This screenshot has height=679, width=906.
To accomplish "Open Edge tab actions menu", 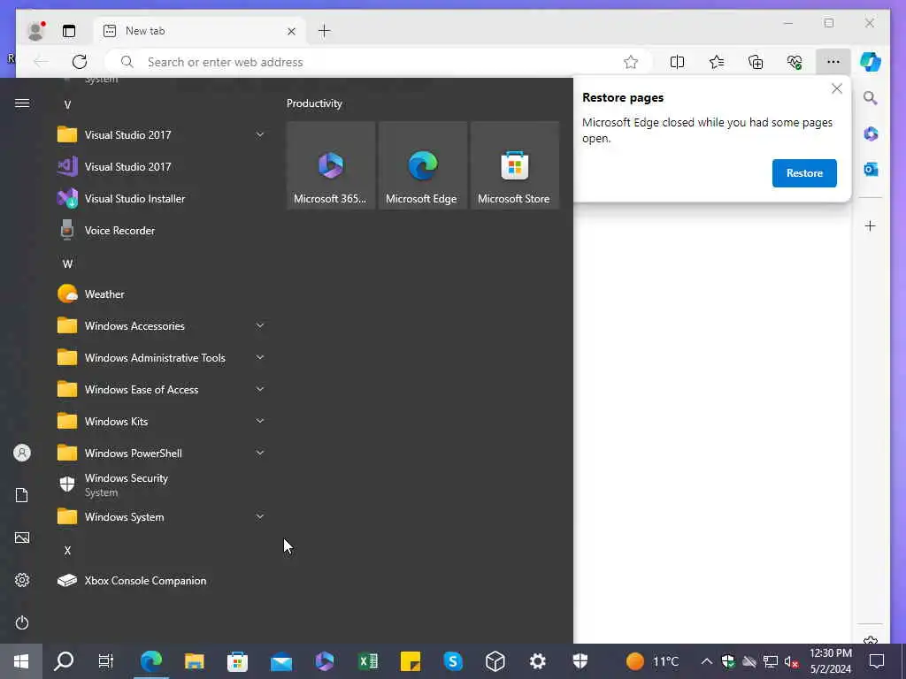I will 69,31.
